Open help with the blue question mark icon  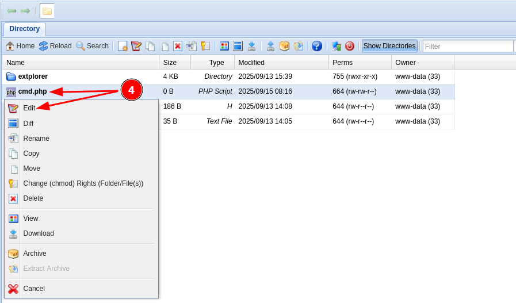[317, 46]
